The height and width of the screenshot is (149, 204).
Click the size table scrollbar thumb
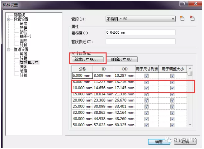coord(190,73)
